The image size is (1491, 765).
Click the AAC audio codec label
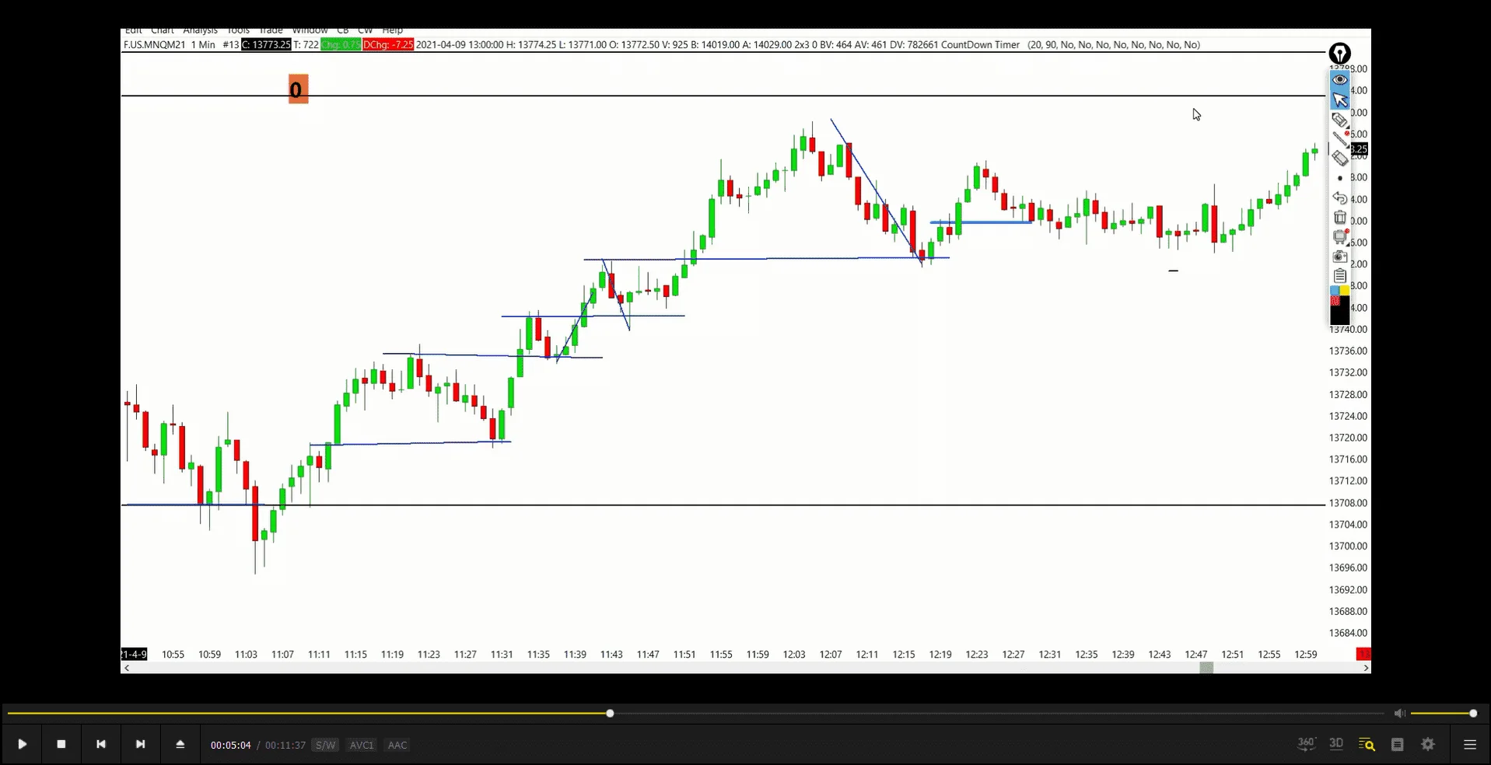[397, 745]
